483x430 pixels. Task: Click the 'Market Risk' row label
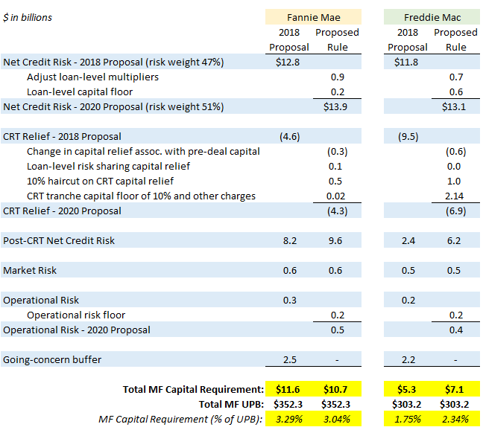pos(30,270)
